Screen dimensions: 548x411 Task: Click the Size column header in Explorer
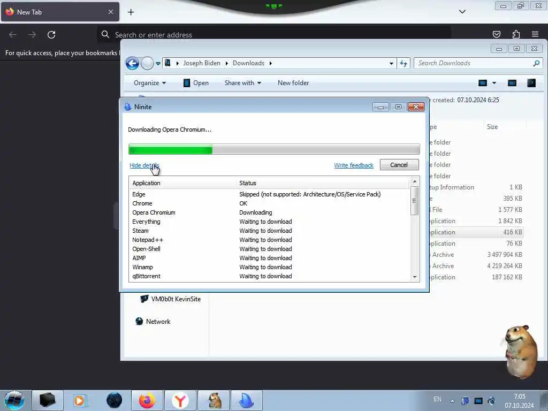coord(505,127)
